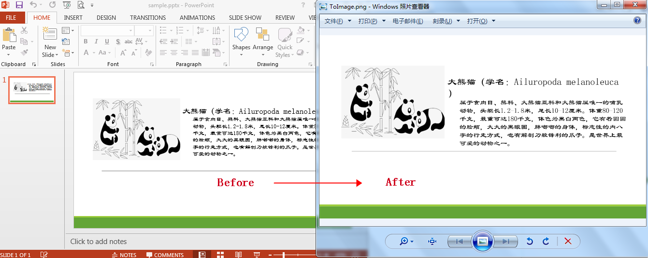Rotate image clockwise in photo viewer
648x258 pixels.
pyautogui.click(x=546, y=241)
